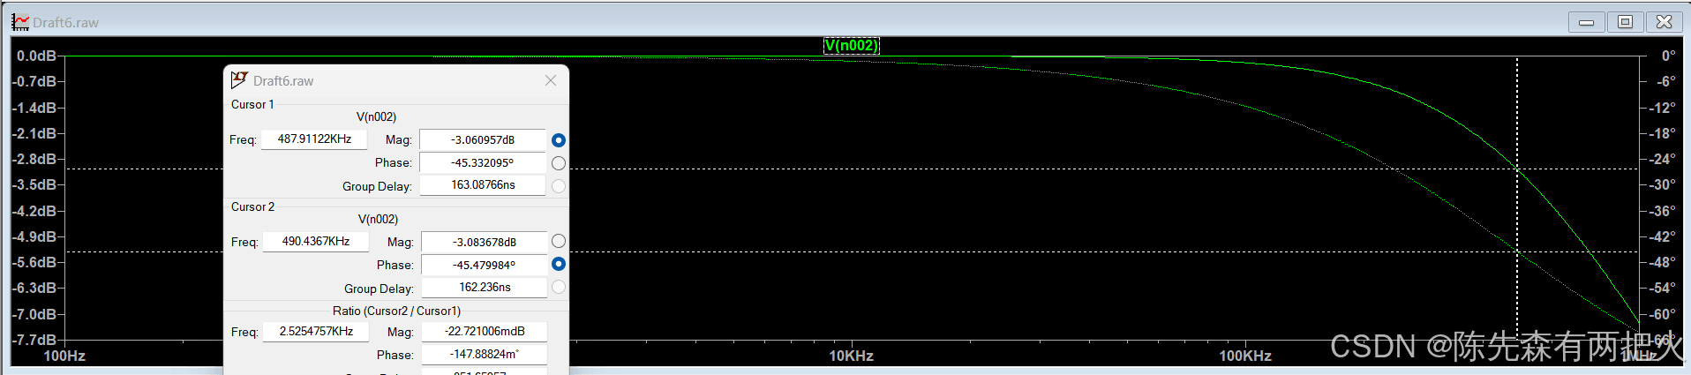Click the 100Hz frequency axis label
Image resolution: width=1691 pixels, height=375 pixels.
coord(64,356)
